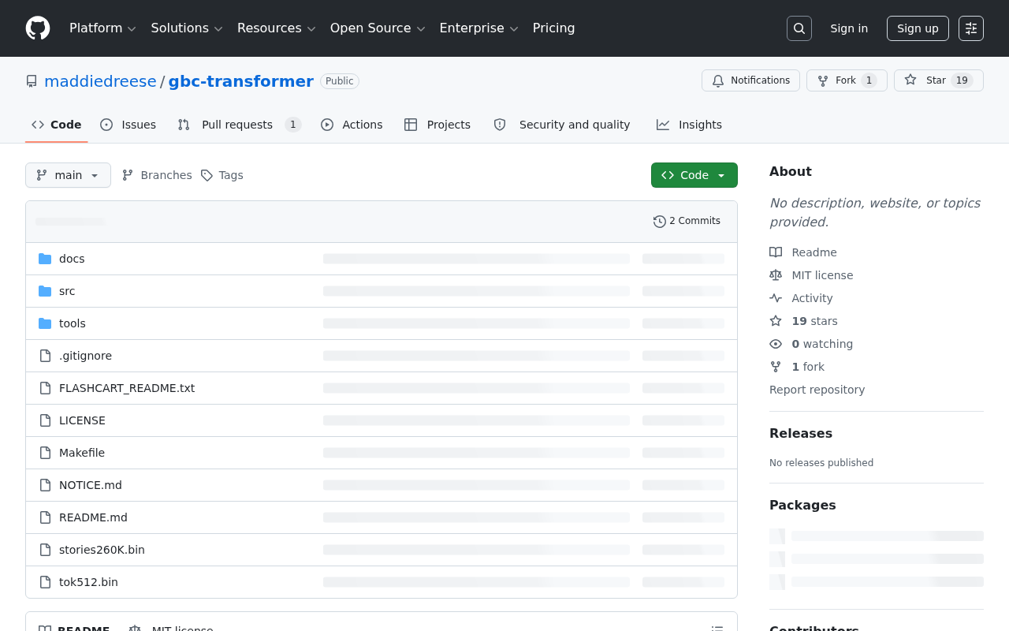Open the maddiedreese profile link

100,81
